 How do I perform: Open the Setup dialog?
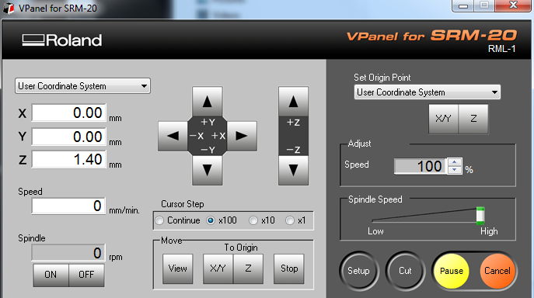(x=358, y=271)
